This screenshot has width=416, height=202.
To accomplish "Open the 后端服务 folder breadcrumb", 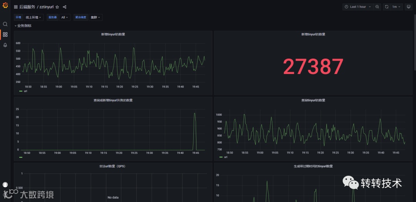I will [27, 7].
